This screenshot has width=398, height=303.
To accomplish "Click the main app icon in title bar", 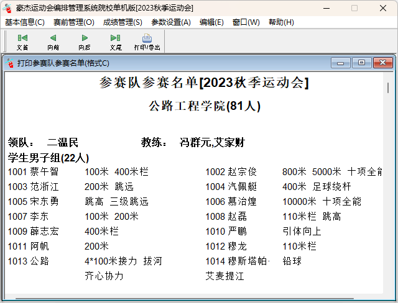I will (7, 8).
